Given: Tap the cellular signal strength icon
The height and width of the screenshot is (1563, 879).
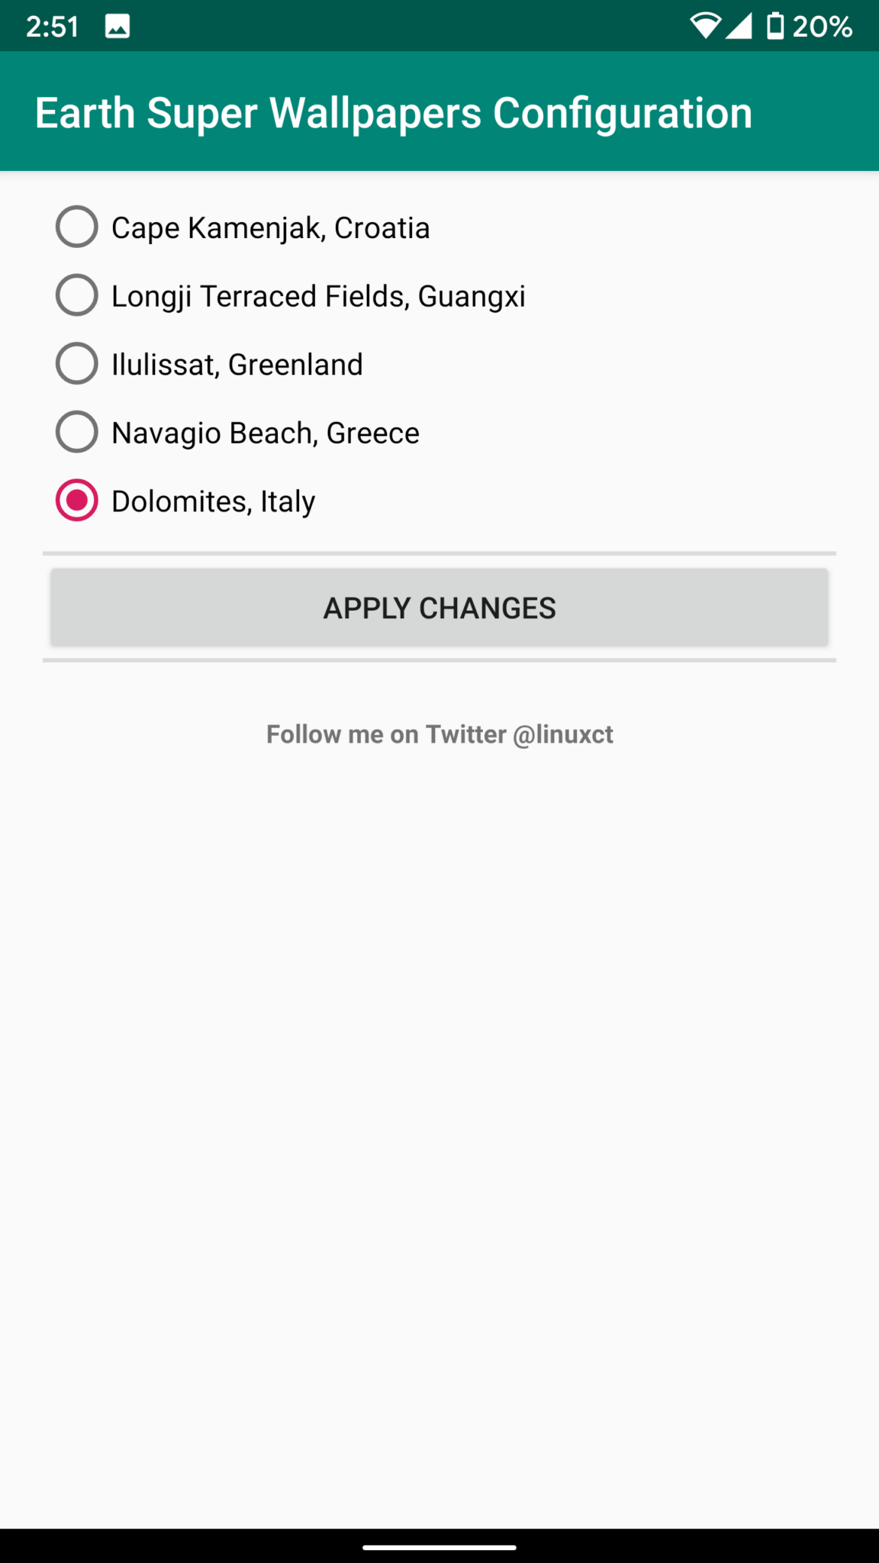Looking at the screenshot, I should 739,26.
